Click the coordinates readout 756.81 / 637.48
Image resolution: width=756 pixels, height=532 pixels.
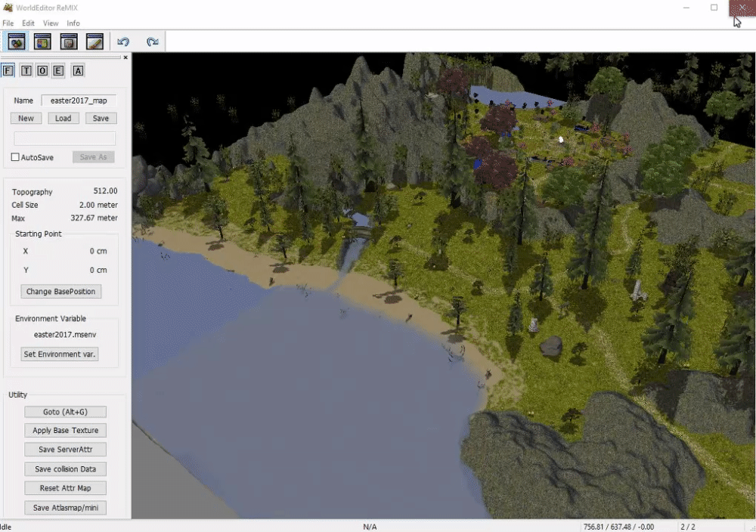click(618, 527)
